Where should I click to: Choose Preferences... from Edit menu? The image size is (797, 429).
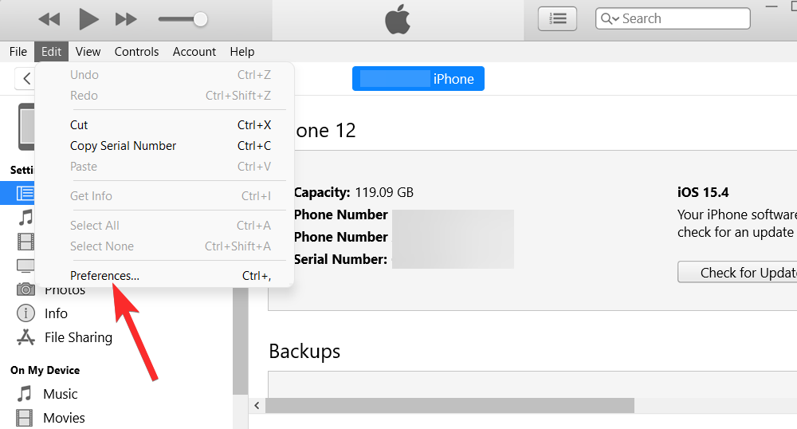click(x=104, y=276)
